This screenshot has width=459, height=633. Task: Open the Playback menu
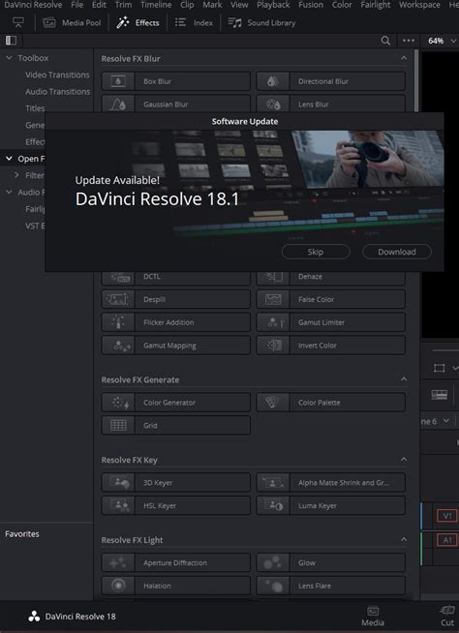(x=274, y=5)
